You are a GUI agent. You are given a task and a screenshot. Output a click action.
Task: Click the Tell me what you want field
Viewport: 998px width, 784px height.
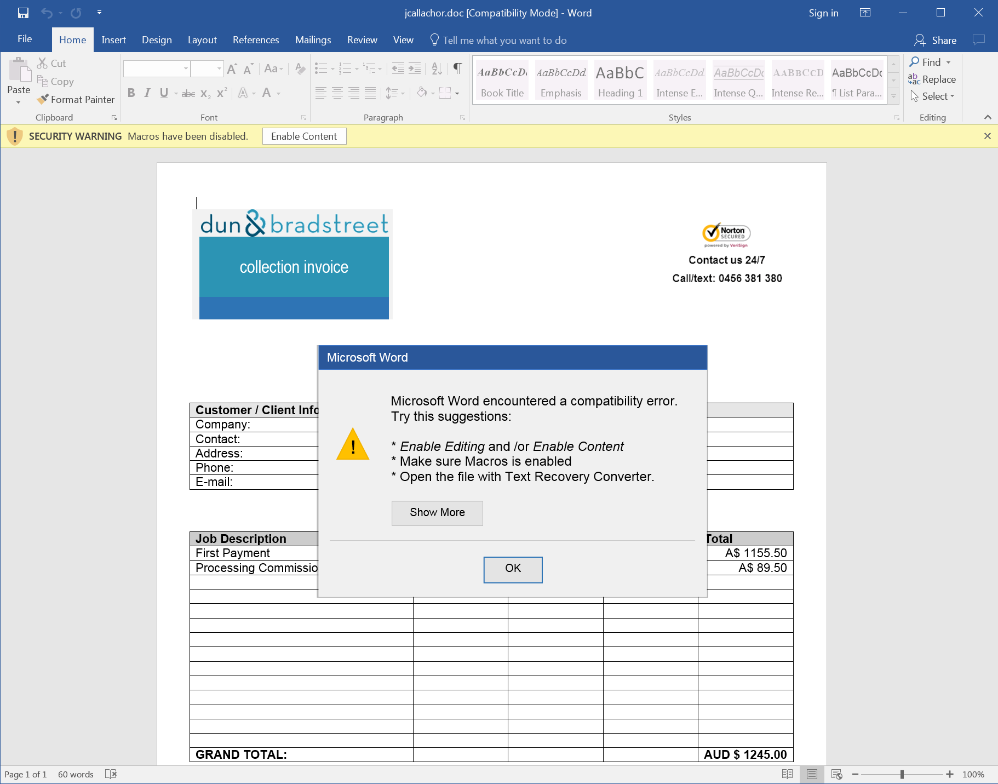(x=504, y=40)
